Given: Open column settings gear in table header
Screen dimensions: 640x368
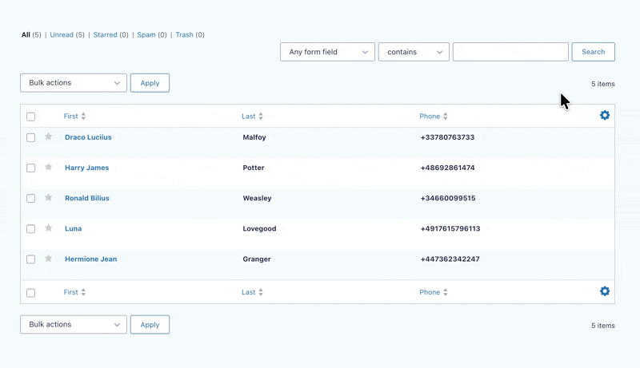Looking at the screenshot, I should click(604, 116).
